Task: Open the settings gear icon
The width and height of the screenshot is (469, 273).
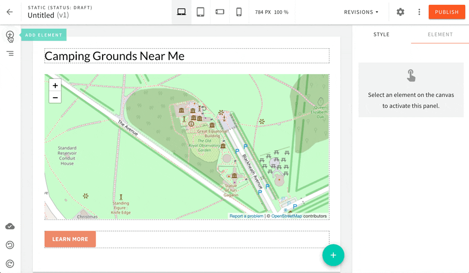Action: tap(400, 12)
